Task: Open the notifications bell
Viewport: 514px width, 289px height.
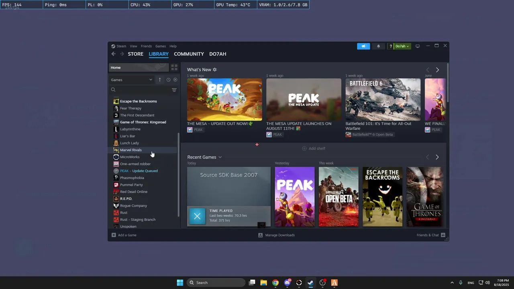Action: coord(378,46)
